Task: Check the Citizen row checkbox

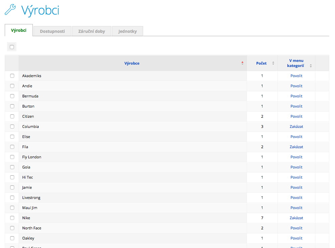Action: pyautogui.click(x=12, y=116)
